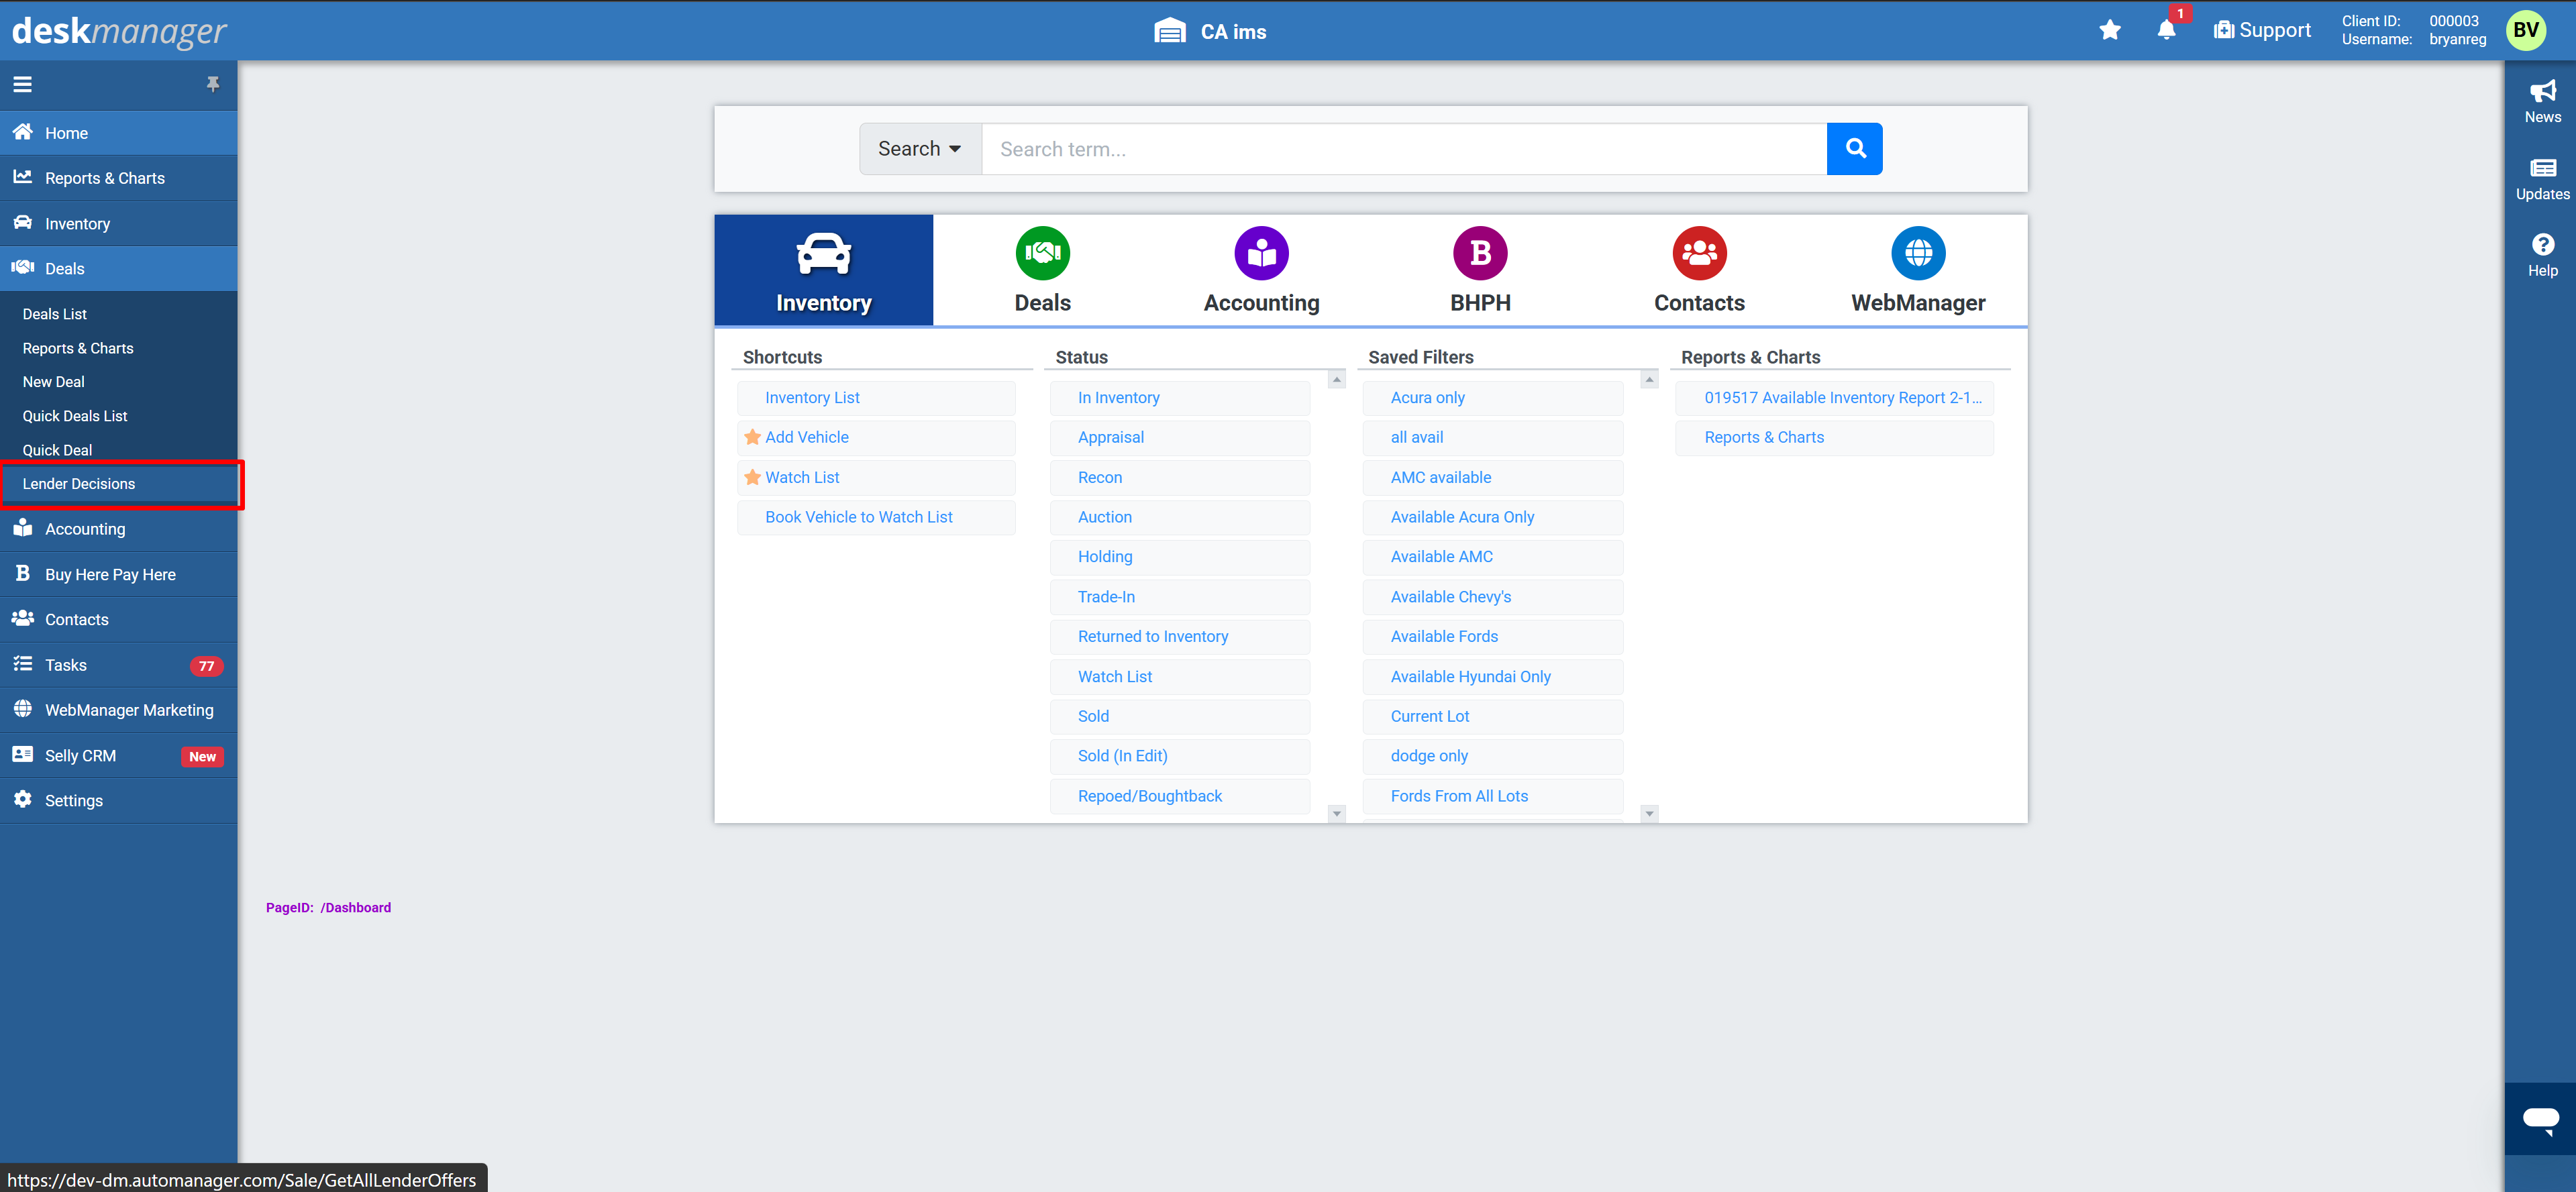The image size is (2576, 1192).
Task: Open 019517 Available Inventory Report link
Action: [x=1835, y=398]
